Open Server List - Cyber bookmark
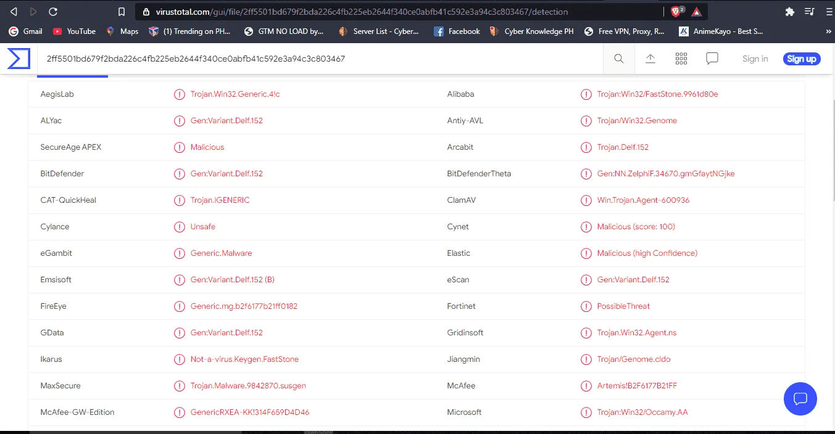 point(379,31)
